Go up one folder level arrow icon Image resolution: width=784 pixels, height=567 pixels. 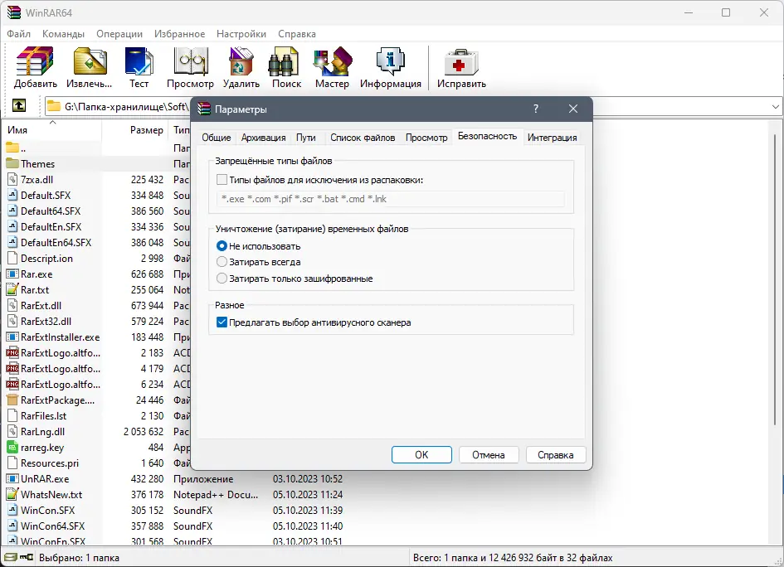click(x=19, y=106)
